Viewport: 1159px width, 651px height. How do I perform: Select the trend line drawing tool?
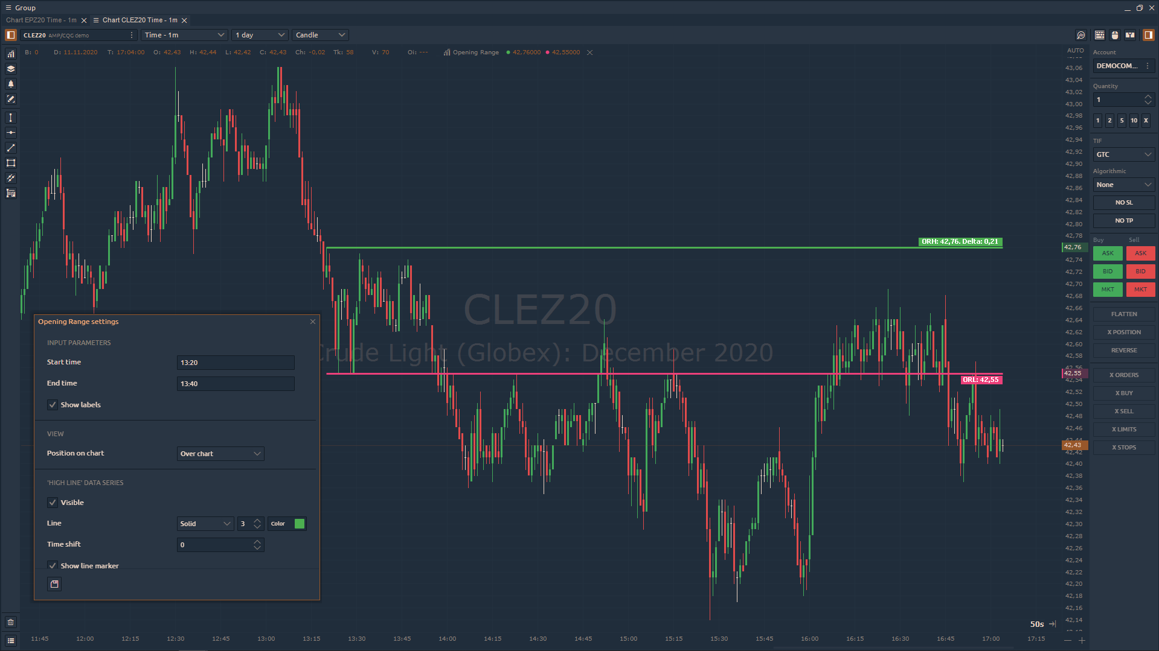[x=10, y=148]
